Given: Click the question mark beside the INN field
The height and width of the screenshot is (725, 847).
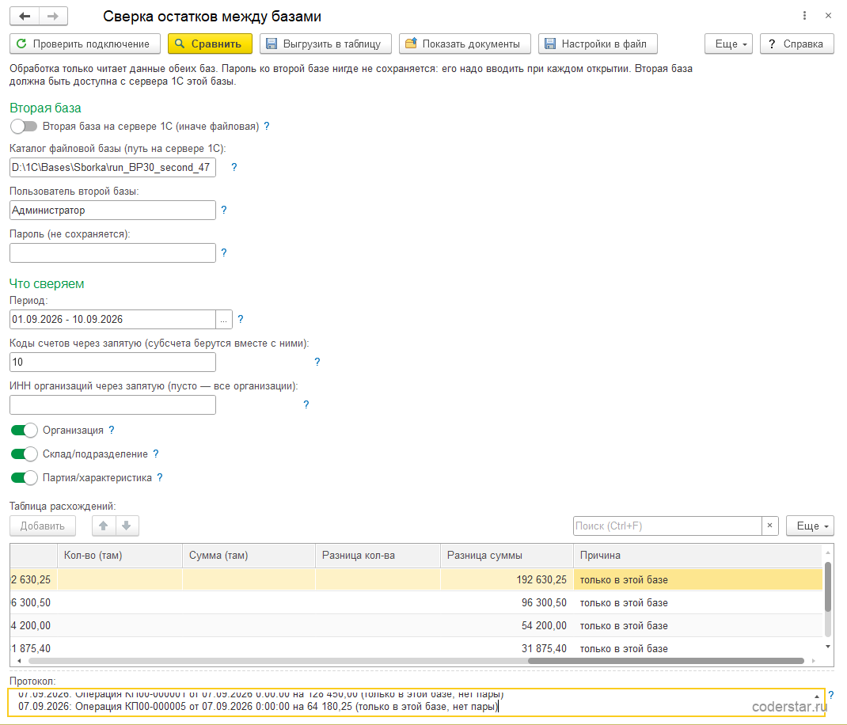Looking at the screenshot, I should tap(306, 404).
